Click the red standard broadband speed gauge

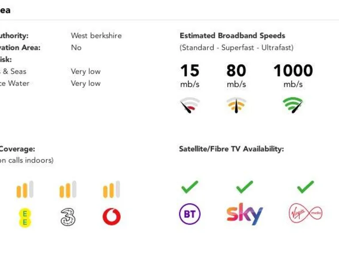click(x=190, y=105)
